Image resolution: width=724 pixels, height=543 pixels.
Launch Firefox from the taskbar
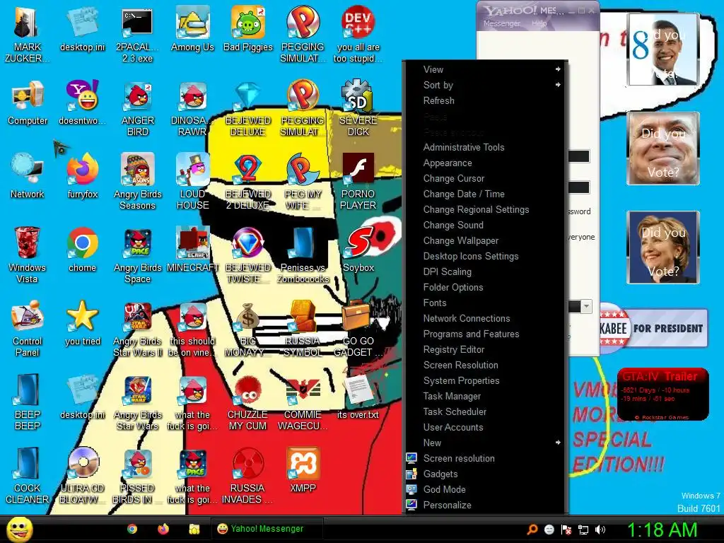click(163, 529)
